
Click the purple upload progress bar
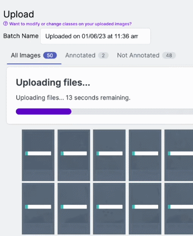(44, 112)
